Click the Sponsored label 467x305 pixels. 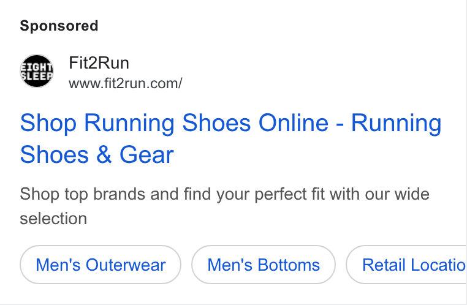pyautogui.click(x=59, y=26)
